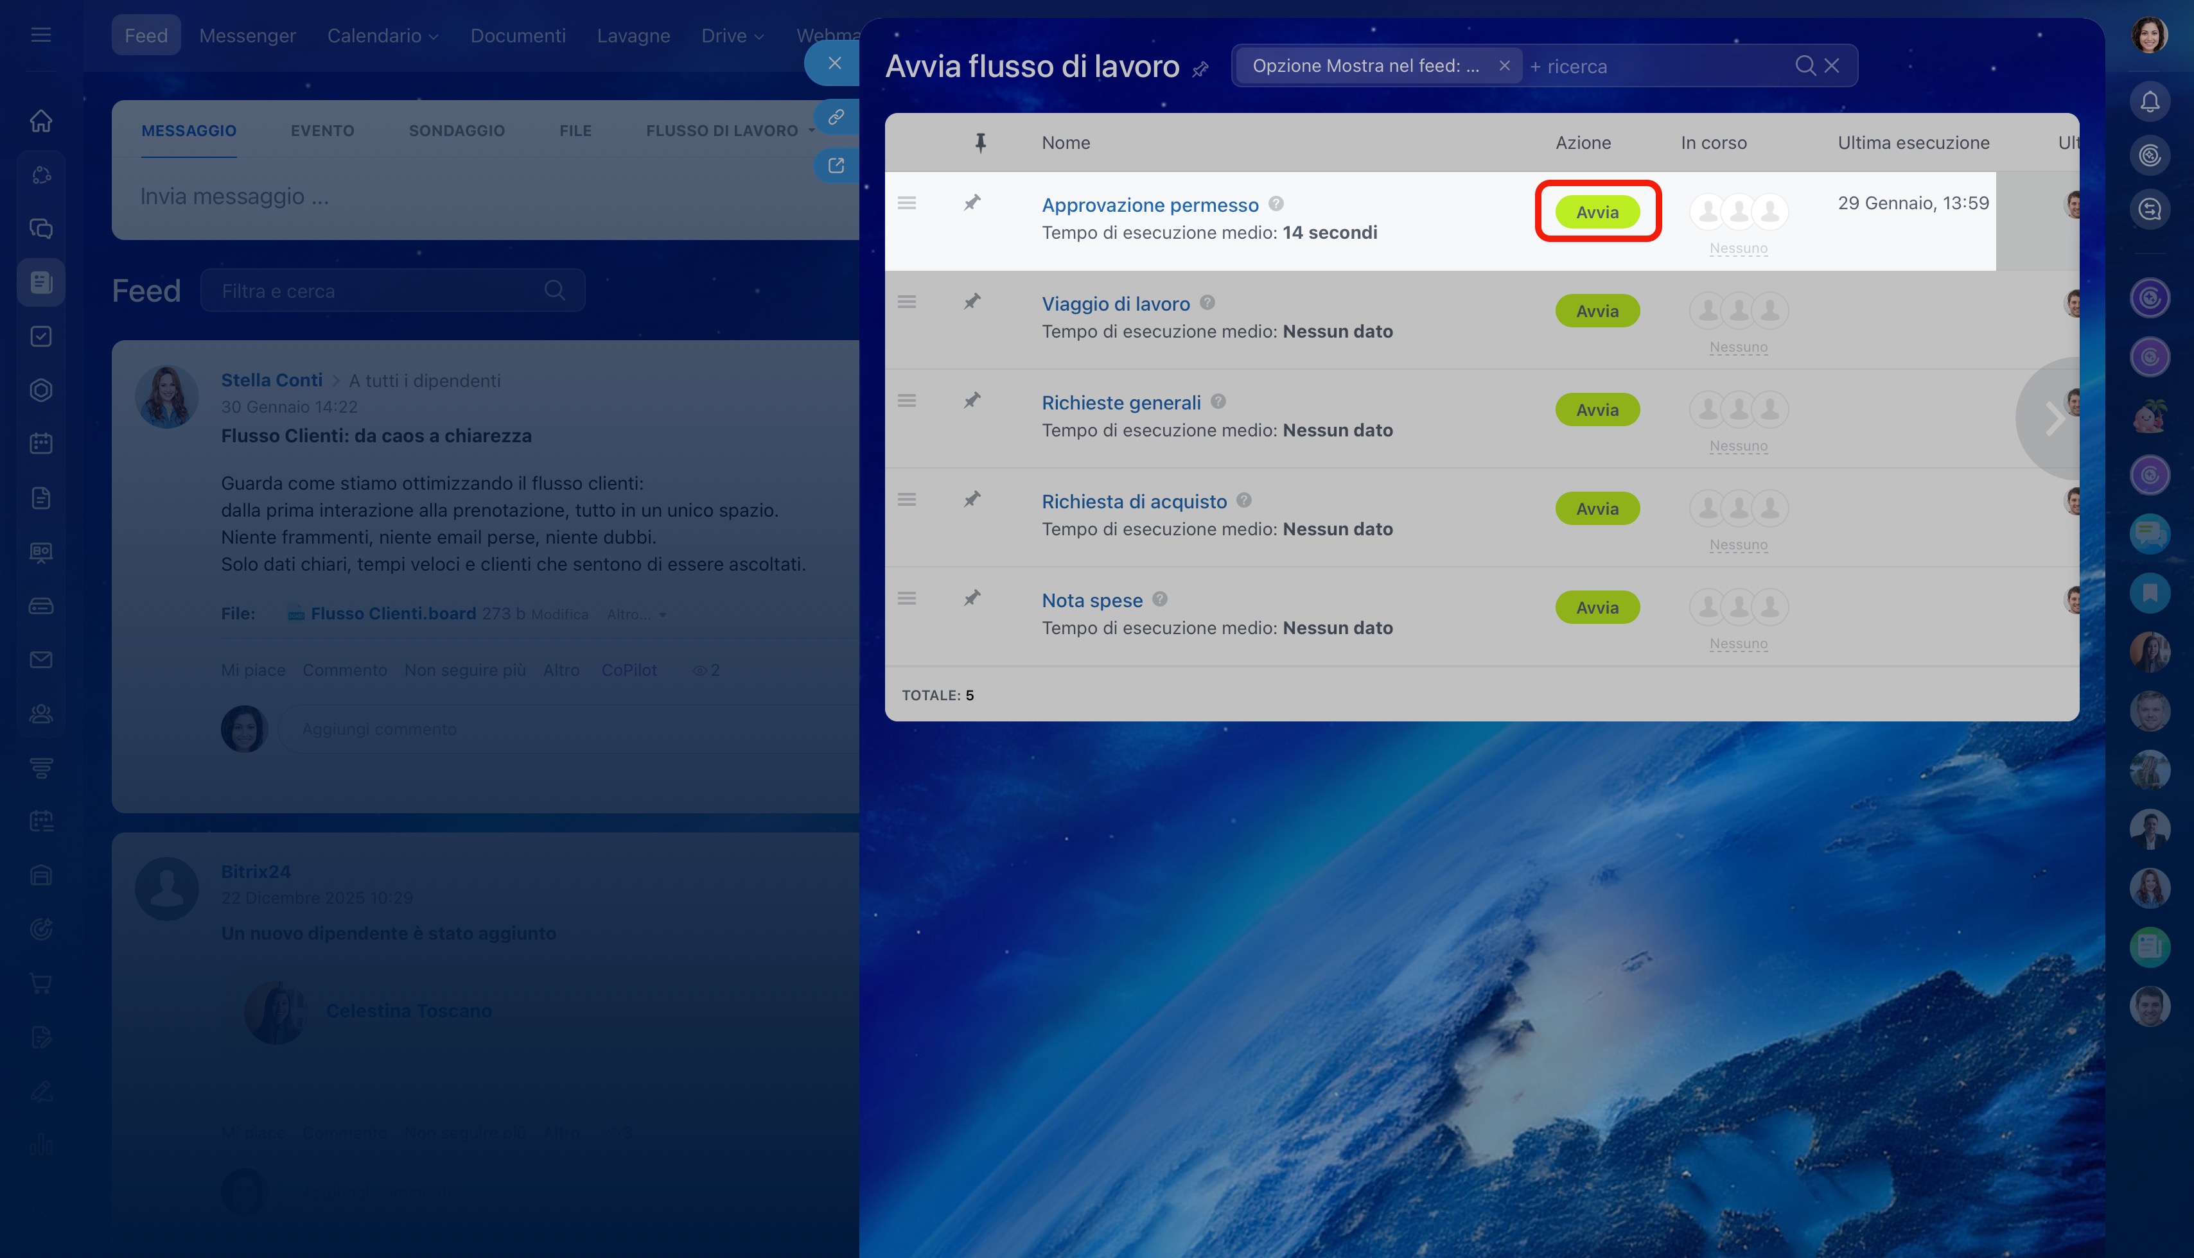Open the Richiesta di acquisto workflow link
The height and width of the screenshot is (1258, 2194).
pyautogui.click(x=1134, y=501)
